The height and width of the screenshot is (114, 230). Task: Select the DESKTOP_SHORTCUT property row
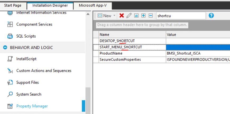click(x=132, y=41)
